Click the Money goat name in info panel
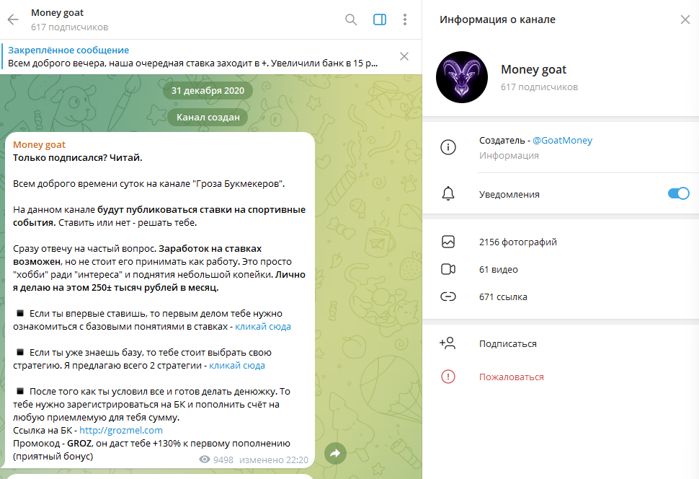 533,70
